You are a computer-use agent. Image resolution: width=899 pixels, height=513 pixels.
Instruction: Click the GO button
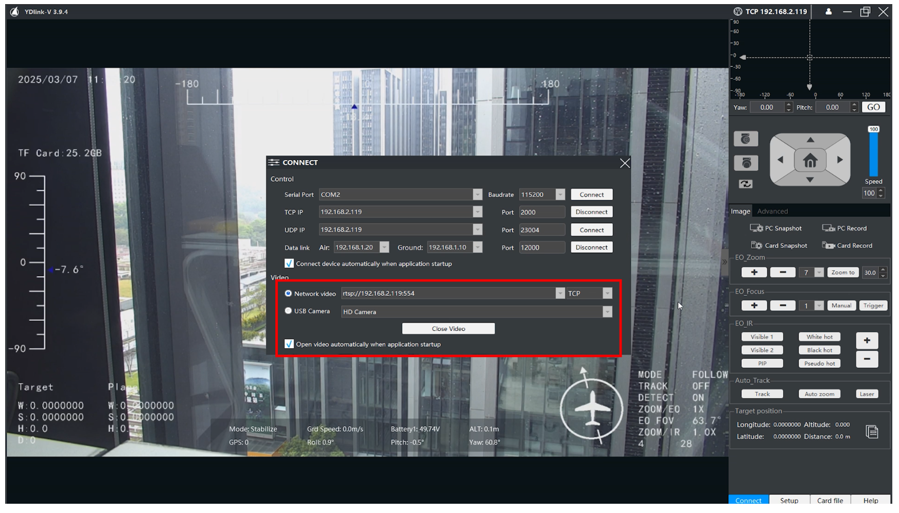(x=873, y=107)
